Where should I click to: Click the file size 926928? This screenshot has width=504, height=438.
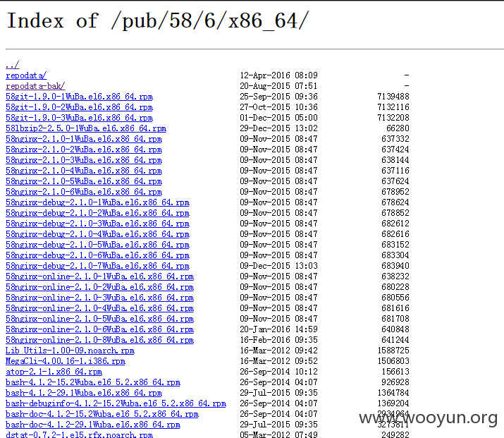pos(395,383)
